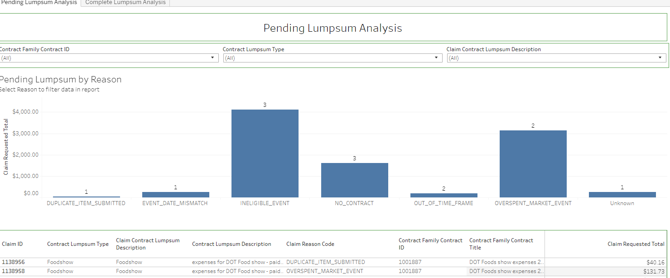Click the $131.73 claim total cell
The image size is (670, 278).
coord(653,271)
